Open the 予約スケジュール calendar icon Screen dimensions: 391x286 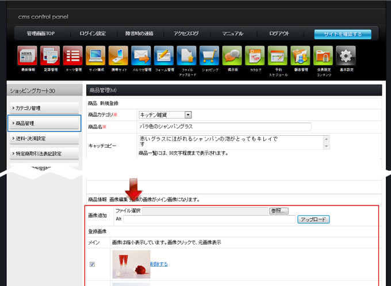pos(278,56)
